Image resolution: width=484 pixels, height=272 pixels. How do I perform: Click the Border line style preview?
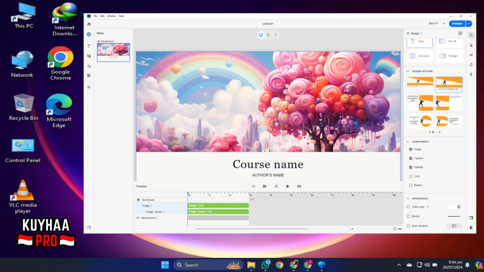(x=454, y=216)
